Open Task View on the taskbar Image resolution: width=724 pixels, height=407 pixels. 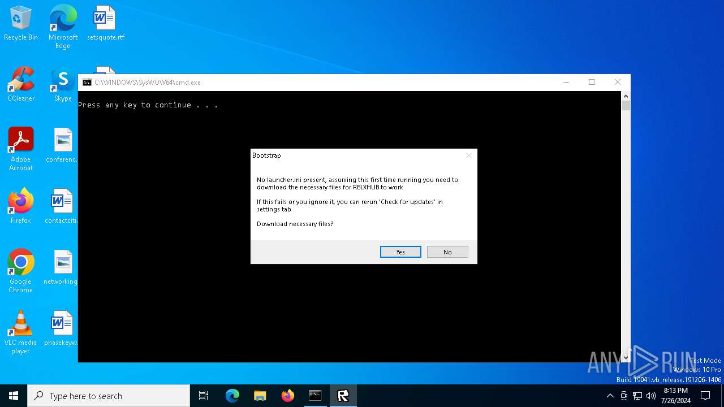click(x=204, y=396)
